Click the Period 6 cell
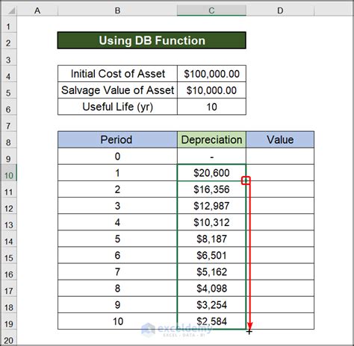The width and height of the screenshot is (354, 346). point(117,255)
